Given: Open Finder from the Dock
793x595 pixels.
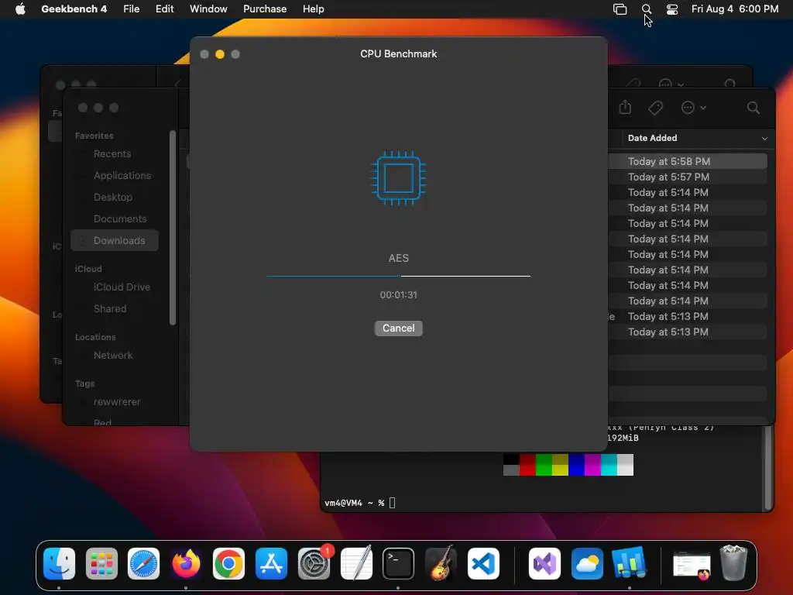Looking at the screenshot, I should click(x=59, y=564).
